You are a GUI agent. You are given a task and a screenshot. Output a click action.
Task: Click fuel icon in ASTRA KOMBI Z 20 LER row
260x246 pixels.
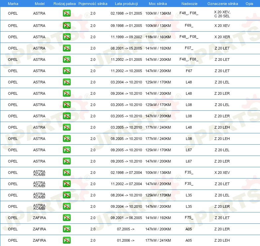point(66,206)
